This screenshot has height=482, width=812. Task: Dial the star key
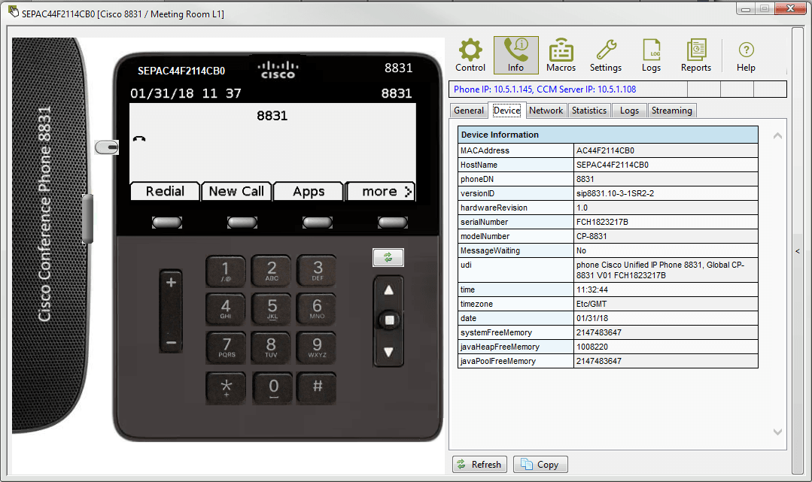(x=225, y=388)
